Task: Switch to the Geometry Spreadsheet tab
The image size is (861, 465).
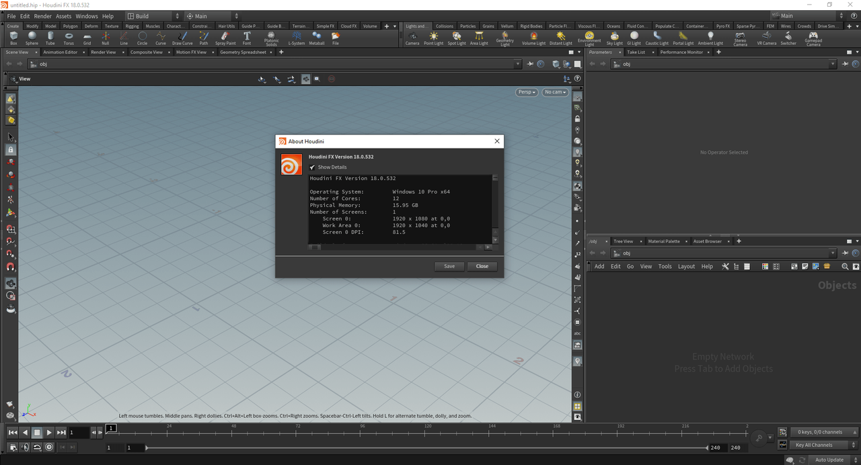Action: [x=243, y=52]
